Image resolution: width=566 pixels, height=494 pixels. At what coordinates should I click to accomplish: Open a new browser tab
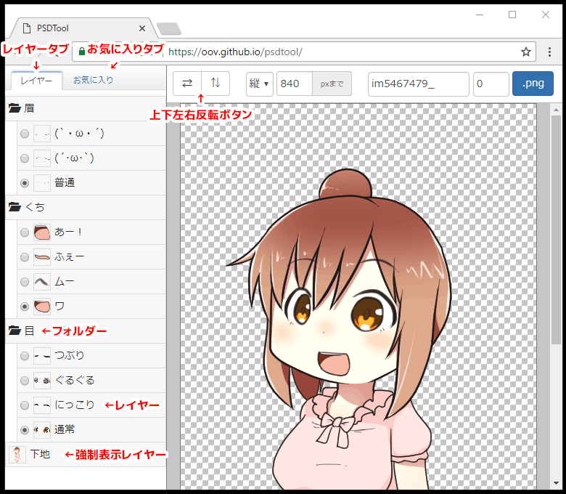coord(168,29)
